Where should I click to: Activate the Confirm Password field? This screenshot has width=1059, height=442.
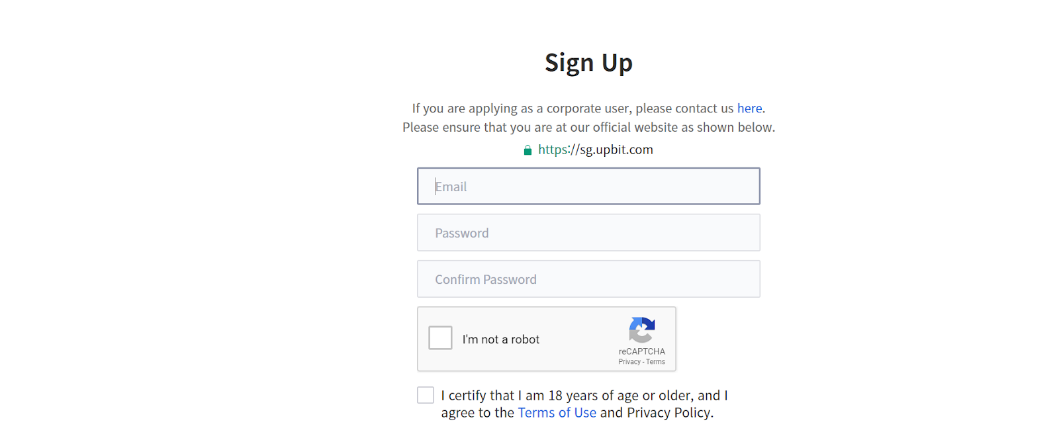coord(588,279)
